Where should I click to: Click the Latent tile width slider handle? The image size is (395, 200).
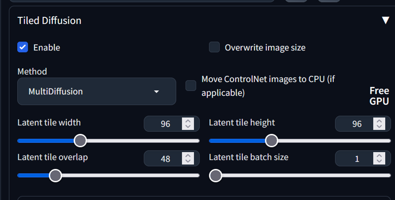[x=80, y=141]
